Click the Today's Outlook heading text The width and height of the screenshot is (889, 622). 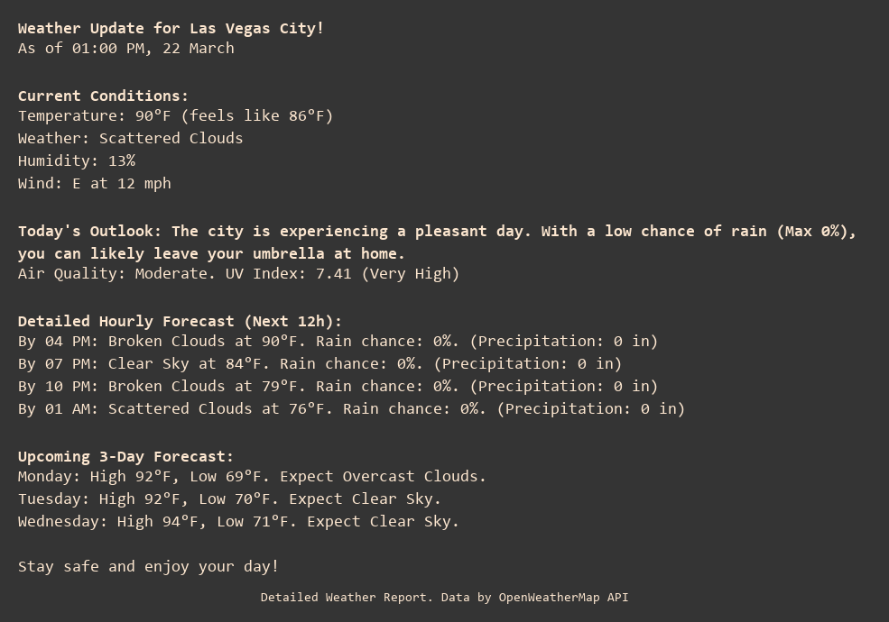pyautogui.click(x=89, y=231)
